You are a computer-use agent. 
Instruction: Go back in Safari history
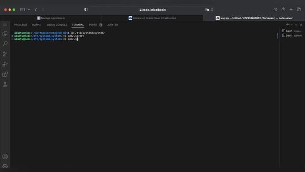pos(36,10)
